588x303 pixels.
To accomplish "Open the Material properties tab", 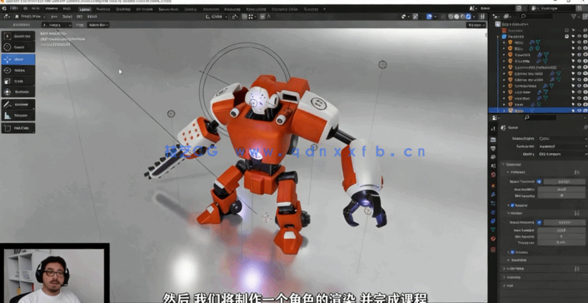I will 493,239.
